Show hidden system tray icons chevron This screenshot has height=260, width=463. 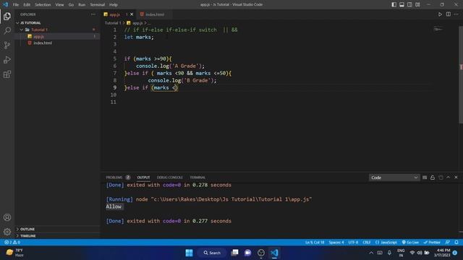[371, 253]
